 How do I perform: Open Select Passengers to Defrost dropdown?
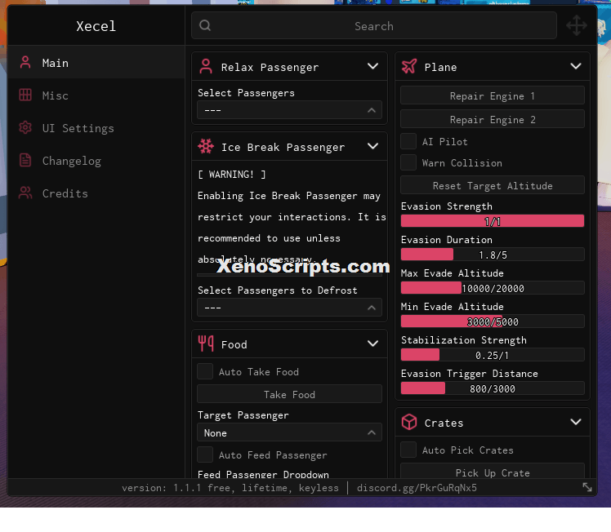(289, 308)
